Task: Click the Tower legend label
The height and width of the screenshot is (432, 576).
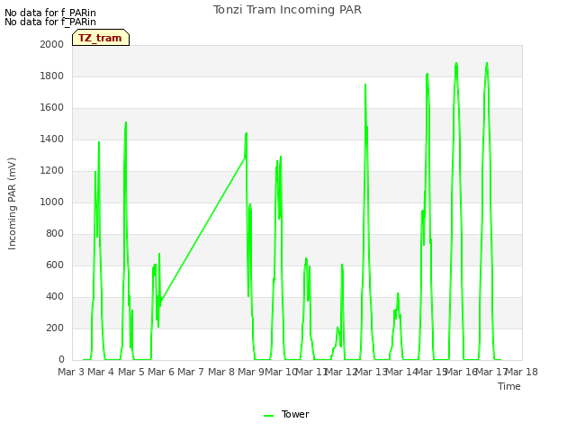Action: point(295,414)
